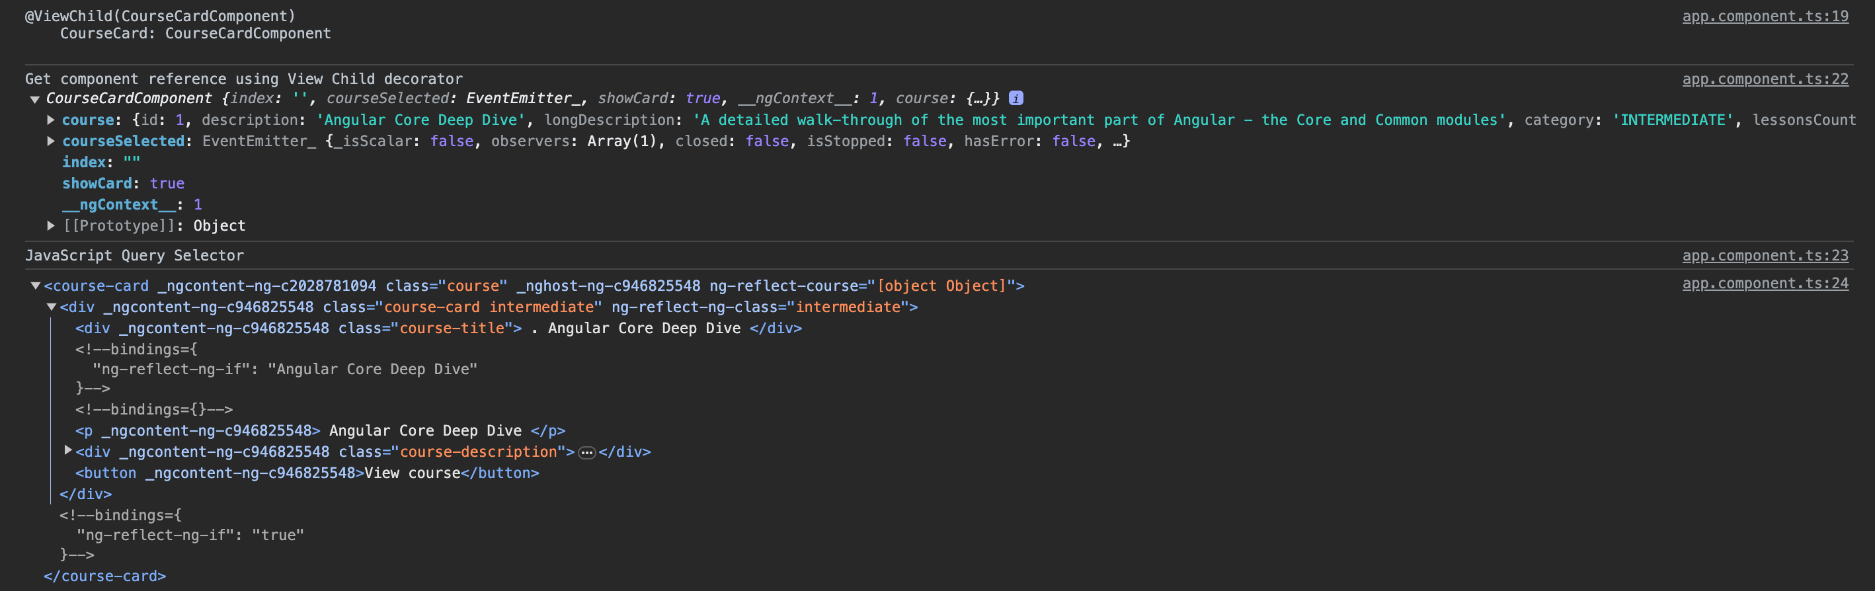
Task: Open source link app.component.ts:24
Action: tap(1765, 283)
